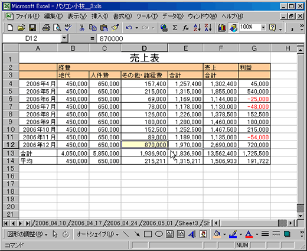This screenshot has width=307, height=251.
Task: Toggle the Select Objects arrow tool
Action: [x=55, y=234]
